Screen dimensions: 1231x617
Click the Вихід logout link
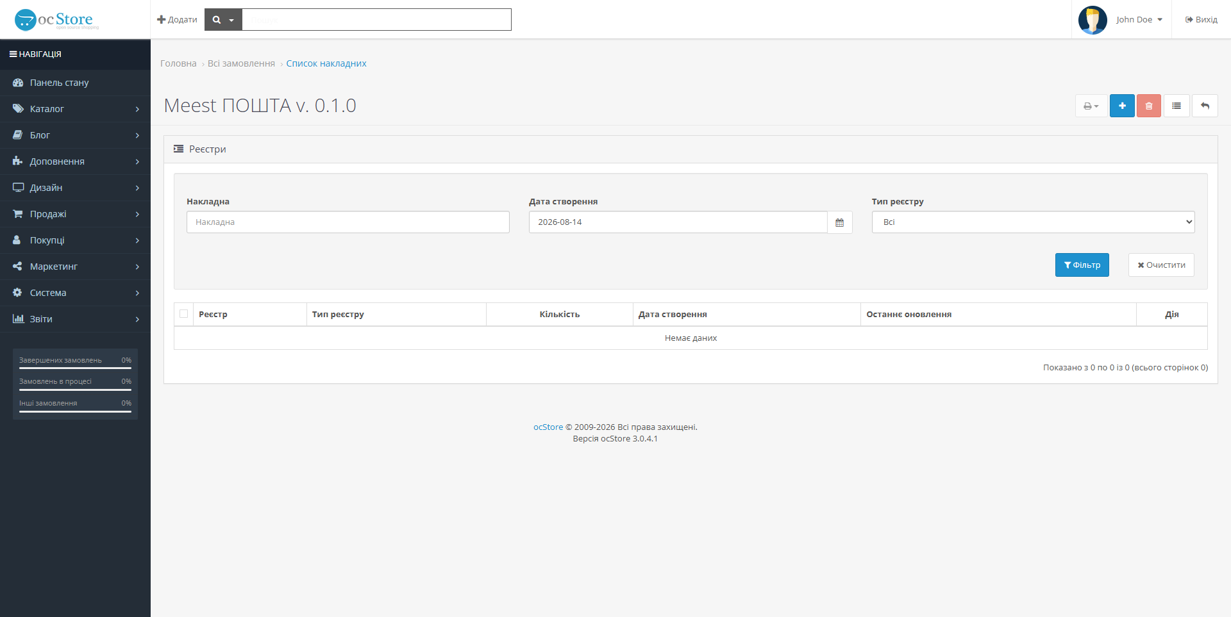[x=1201, y=20]
